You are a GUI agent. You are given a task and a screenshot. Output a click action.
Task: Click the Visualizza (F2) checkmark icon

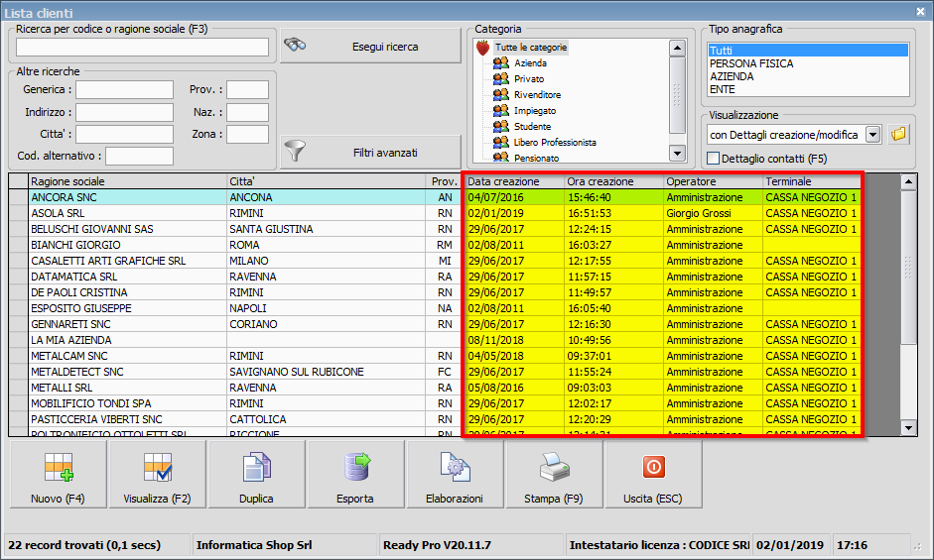tap(158, 467)
